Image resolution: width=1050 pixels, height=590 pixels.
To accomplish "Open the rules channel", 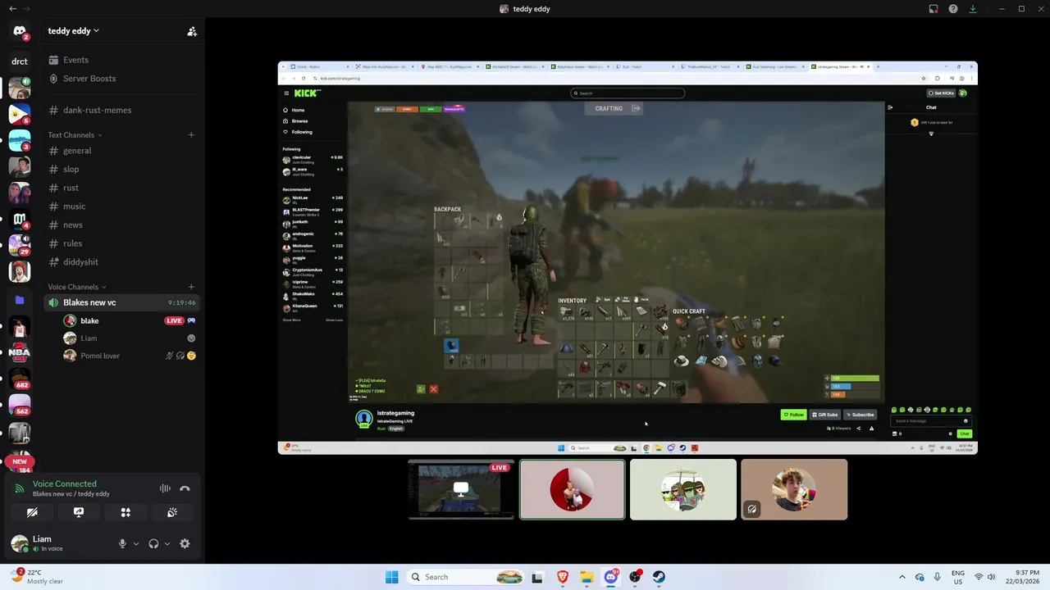I will [x=123, y=243].
